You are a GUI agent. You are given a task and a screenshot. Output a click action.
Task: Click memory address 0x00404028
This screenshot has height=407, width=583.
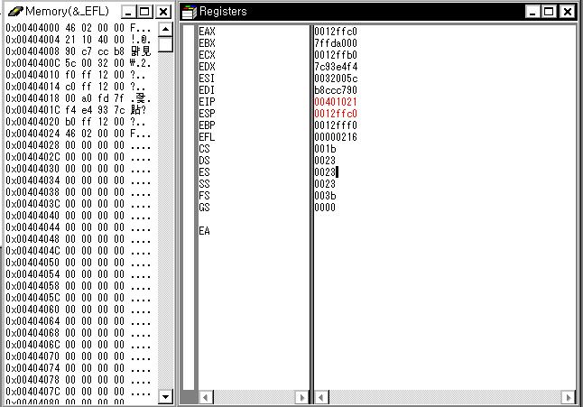(x=32, y=145)
